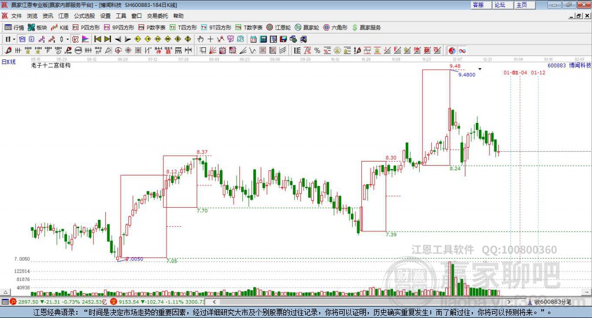Viewport: 592px width, 318px height.
Task: Click the 9.4800 price marker
Action: pos(467,74)
